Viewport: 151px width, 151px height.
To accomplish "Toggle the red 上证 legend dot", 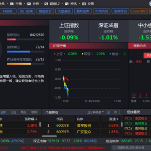I will pyautogui.click(x=55, y=54).
